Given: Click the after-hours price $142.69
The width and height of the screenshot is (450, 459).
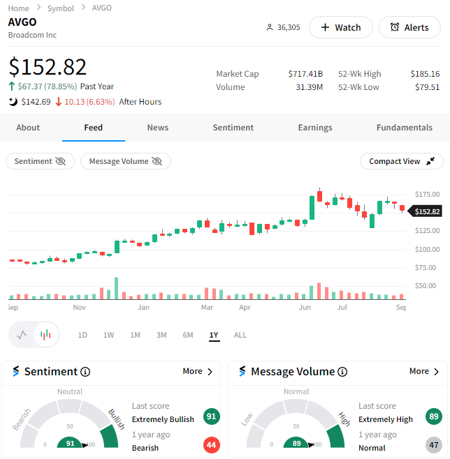Looking at the screenshot, I should pos(36,102).
